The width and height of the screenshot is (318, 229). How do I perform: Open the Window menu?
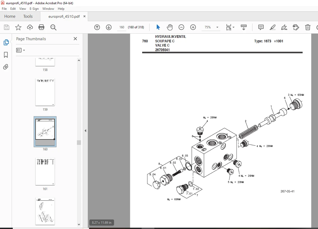click(48, 9)
